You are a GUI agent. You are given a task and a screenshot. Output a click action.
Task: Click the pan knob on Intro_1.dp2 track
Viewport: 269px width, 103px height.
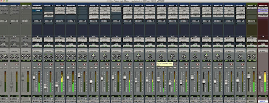195,56
